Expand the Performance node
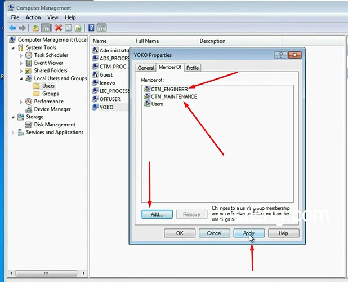The width and height of the screenshot is (348, 282). click(21, 102)
